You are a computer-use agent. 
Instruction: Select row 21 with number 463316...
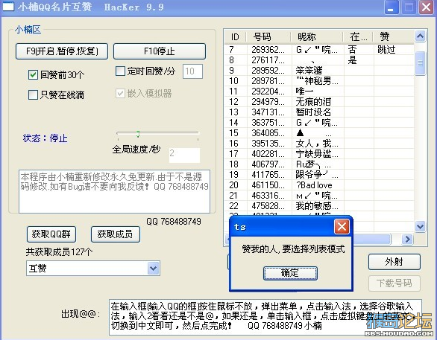[x=319, y=196]
